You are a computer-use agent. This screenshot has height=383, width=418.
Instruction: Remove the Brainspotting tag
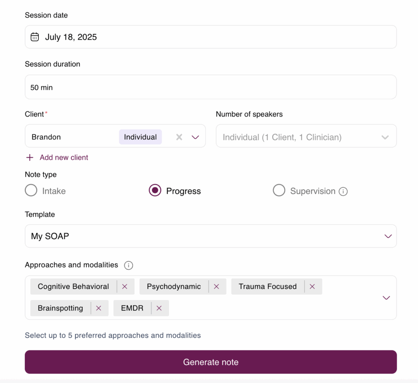point(99,308)
